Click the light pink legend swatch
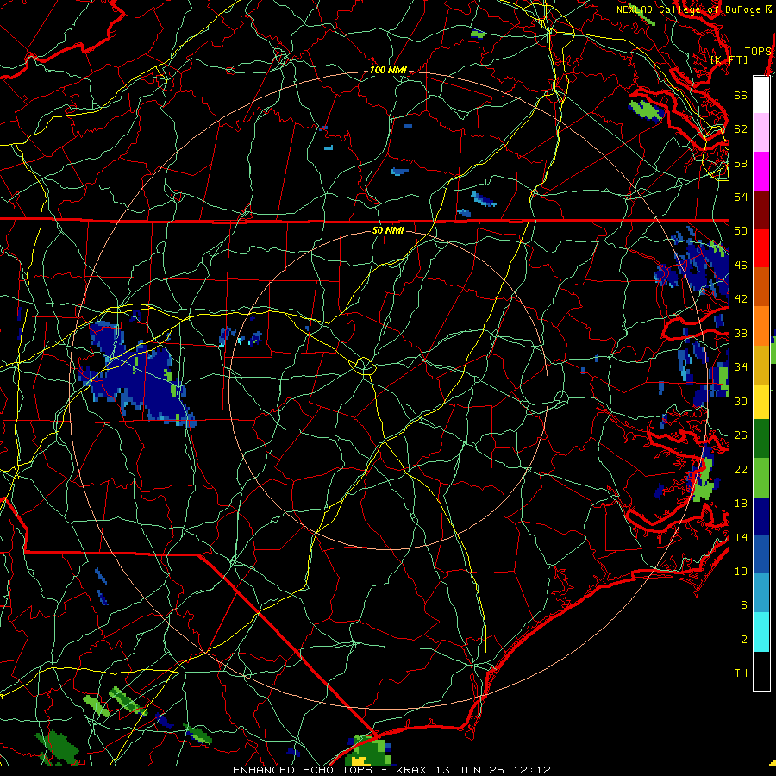The height and width of the screenshot is (776, 776). (x=761, y=133)
